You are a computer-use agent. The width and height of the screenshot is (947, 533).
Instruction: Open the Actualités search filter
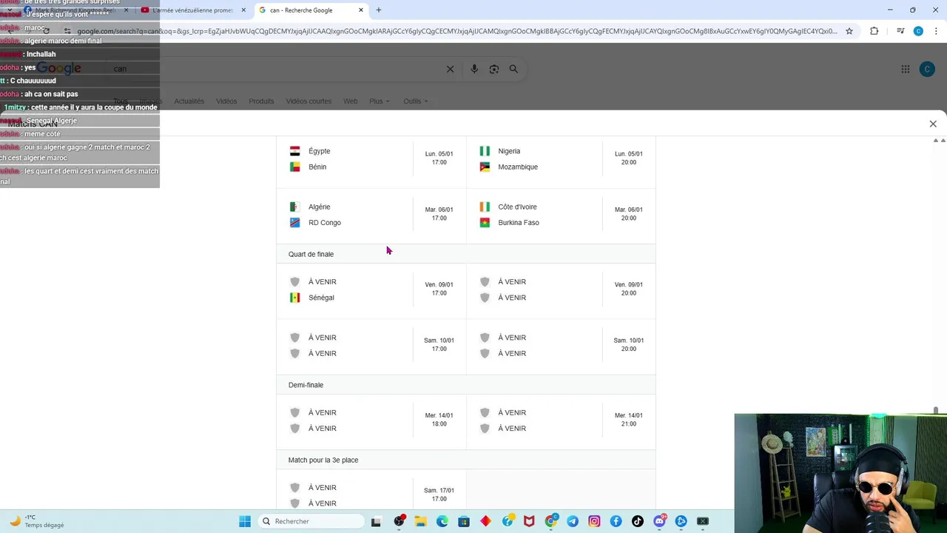point(189,101)
